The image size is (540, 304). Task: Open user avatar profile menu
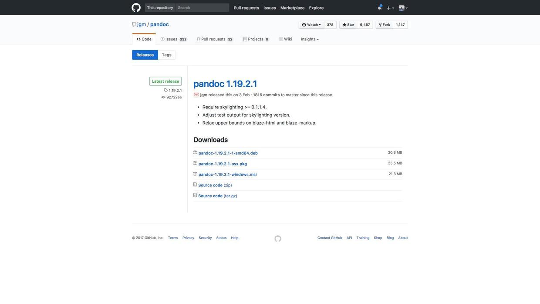pyautogui.click(x=403, y=8)
